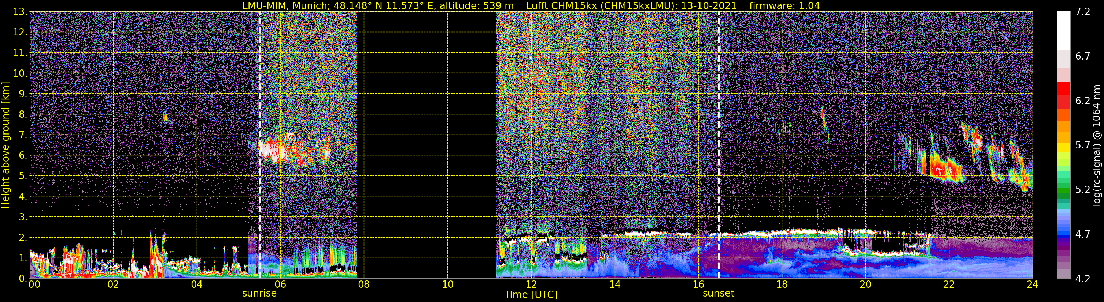
Task: Click the x-axis tick label 20
Action: point(865,284)
